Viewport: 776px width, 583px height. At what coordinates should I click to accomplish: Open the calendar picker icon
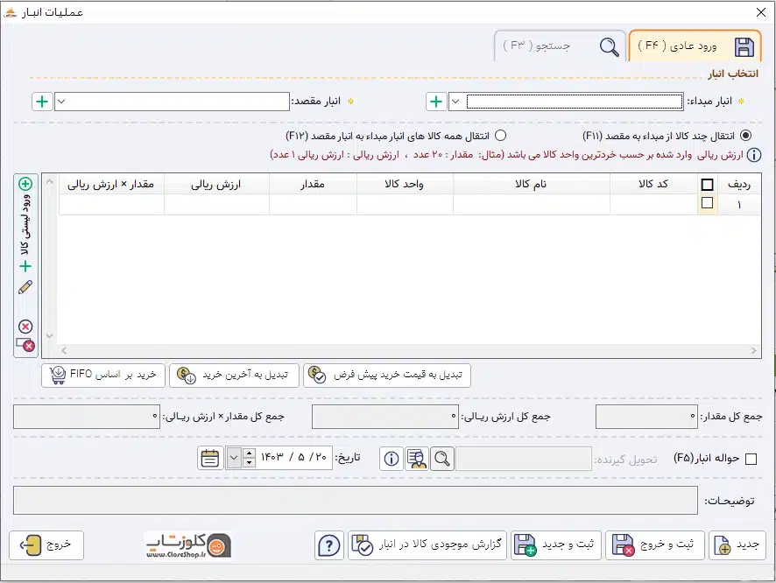[210, 459]
